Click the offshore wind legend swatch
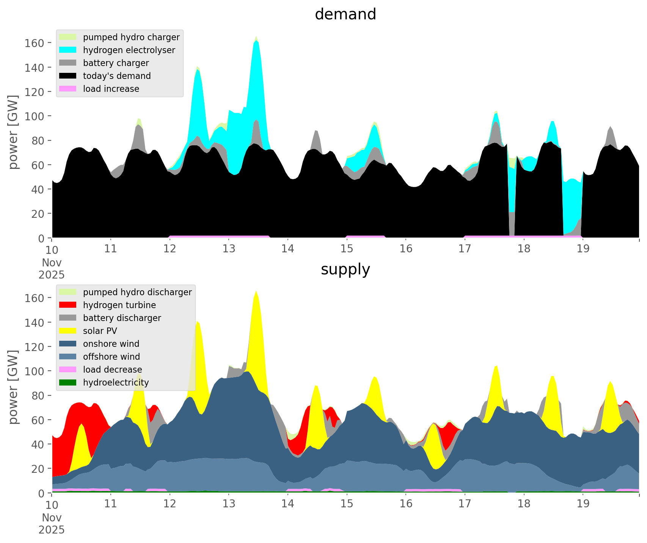 coord(68,357)
